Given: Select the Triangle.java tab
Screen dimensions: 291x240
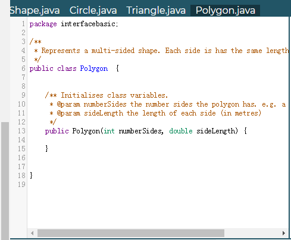Looking at the screenshot, I should (x=156, y=11).
